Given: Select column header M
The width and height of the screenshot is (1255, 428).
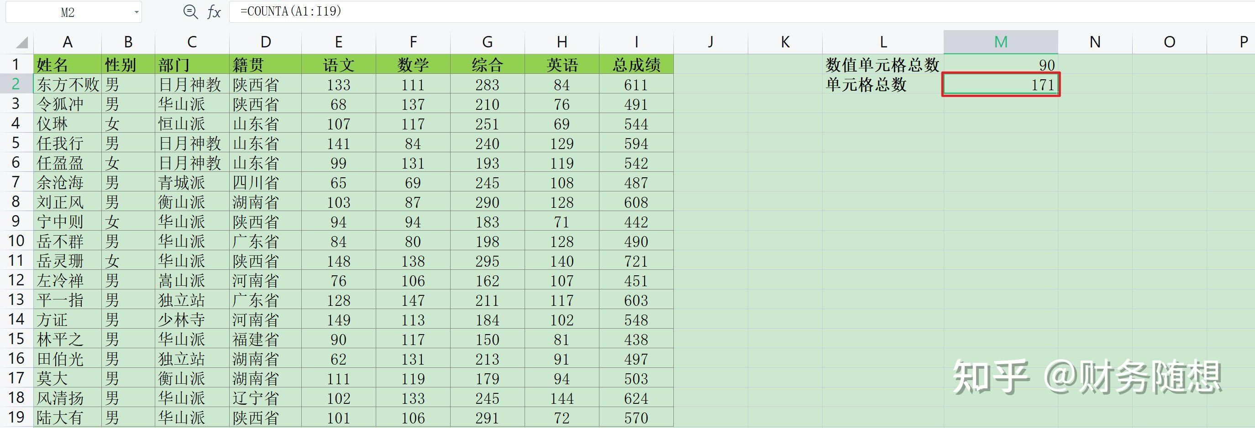Looking at the screenshot, I should 1000,42.
